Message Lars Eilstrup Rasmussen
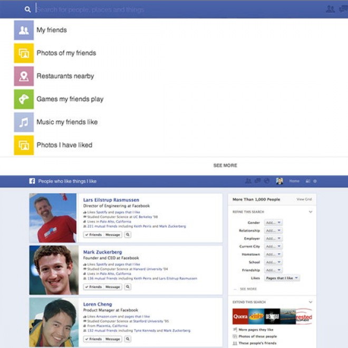Screen dimensions: 348x348 pyautogui.click(x=112, y=235)
